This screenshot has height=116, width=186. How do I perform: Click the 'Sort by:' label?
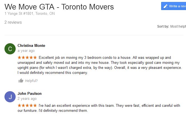coord(163,26)
